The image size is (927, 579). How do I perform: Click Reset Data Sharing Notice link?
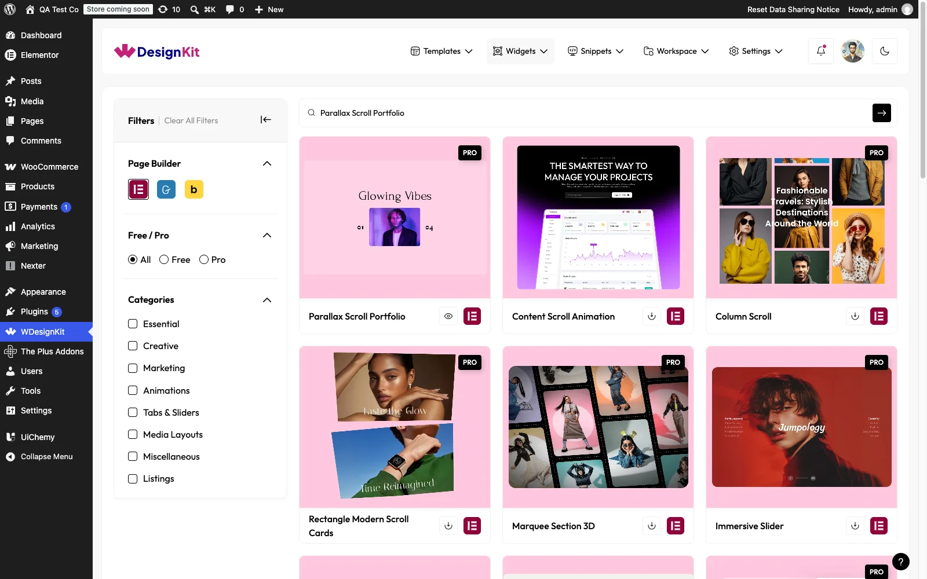(x=793, y=9)
